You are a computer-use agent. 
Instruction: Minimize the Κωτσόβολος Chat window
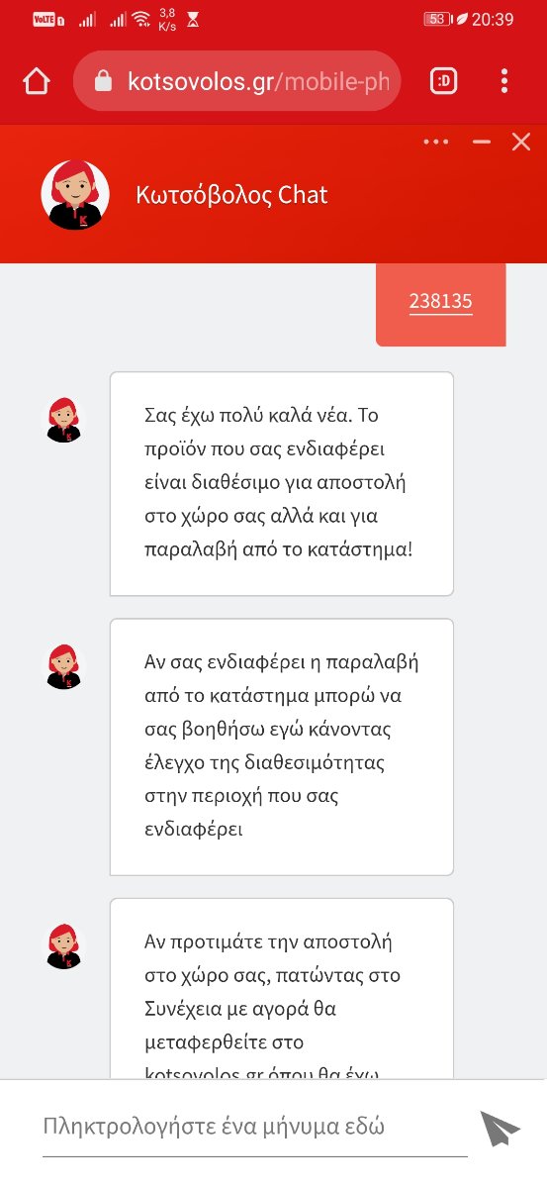[x=482, y=143]
